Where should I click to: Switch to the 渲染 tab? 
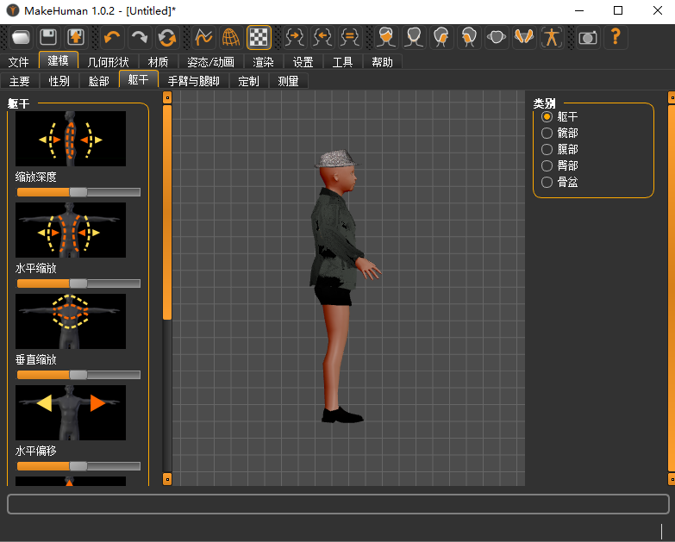coord(264,62)
